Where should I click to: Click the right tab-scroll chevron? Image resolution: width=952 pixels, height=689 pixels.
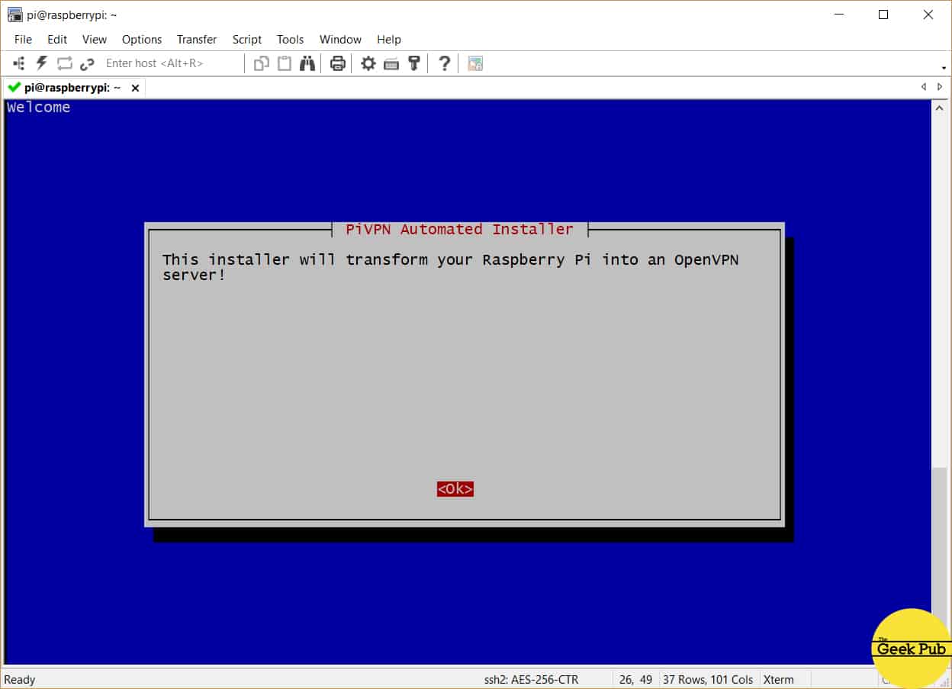[940, 87]
